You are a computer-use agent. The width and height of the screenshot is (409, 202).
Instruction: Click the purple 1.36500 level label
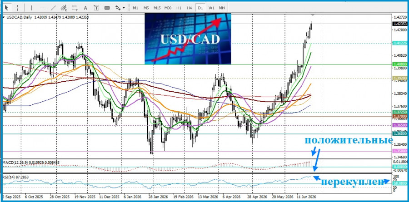[400, 125]
